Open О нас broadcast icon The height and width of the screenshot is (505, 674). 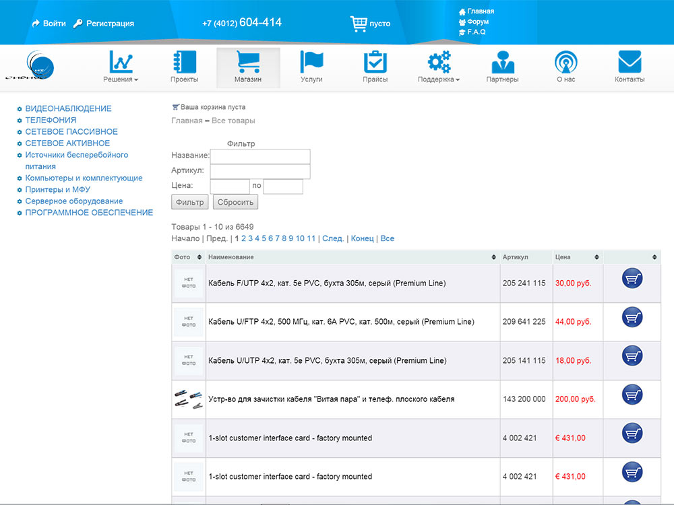(565, 62)
